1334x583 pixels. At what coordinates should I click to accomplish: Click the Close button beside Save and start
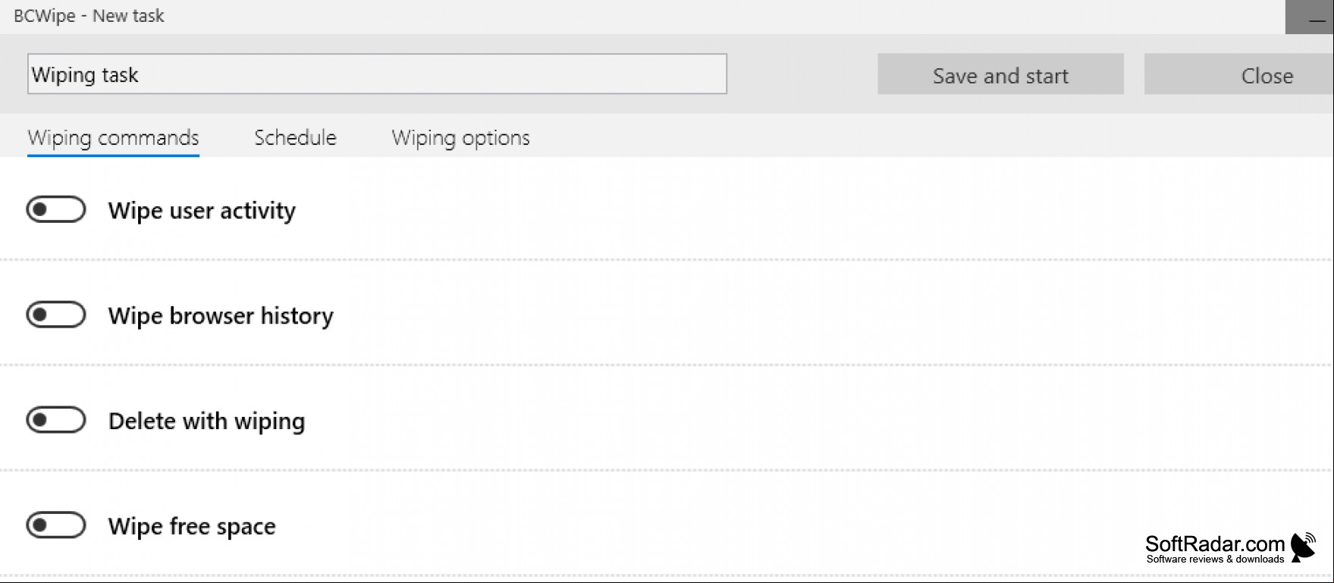(1239, 74)
